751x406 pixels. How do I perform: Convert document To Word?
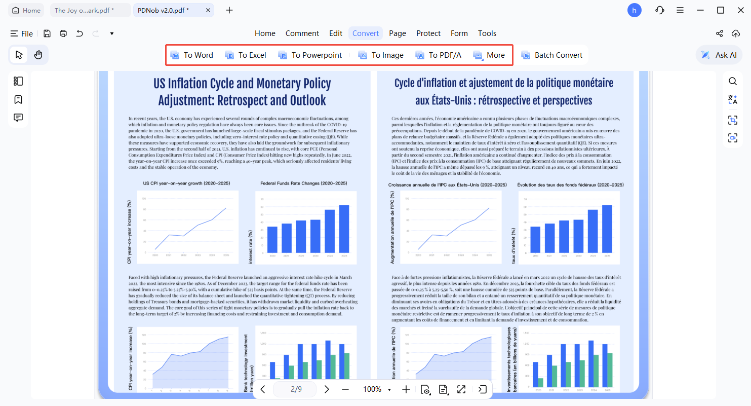(192, 55)
